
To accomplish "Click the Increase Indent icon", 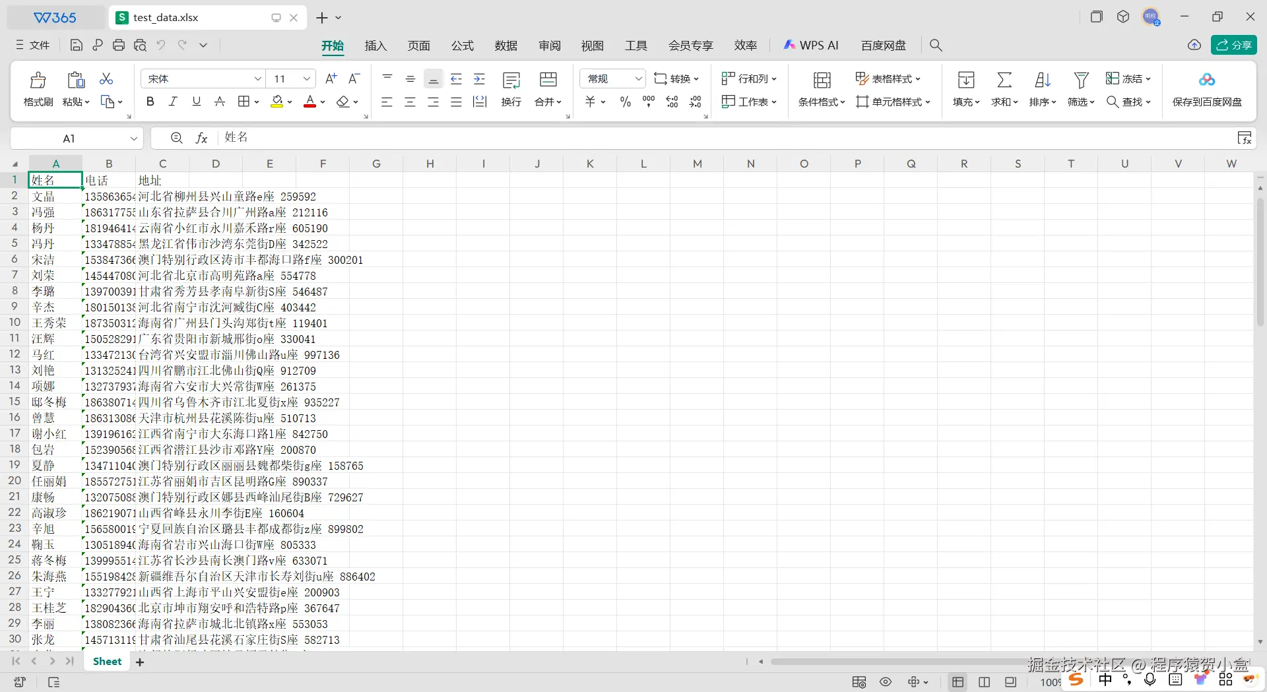I will coord(480,79).
